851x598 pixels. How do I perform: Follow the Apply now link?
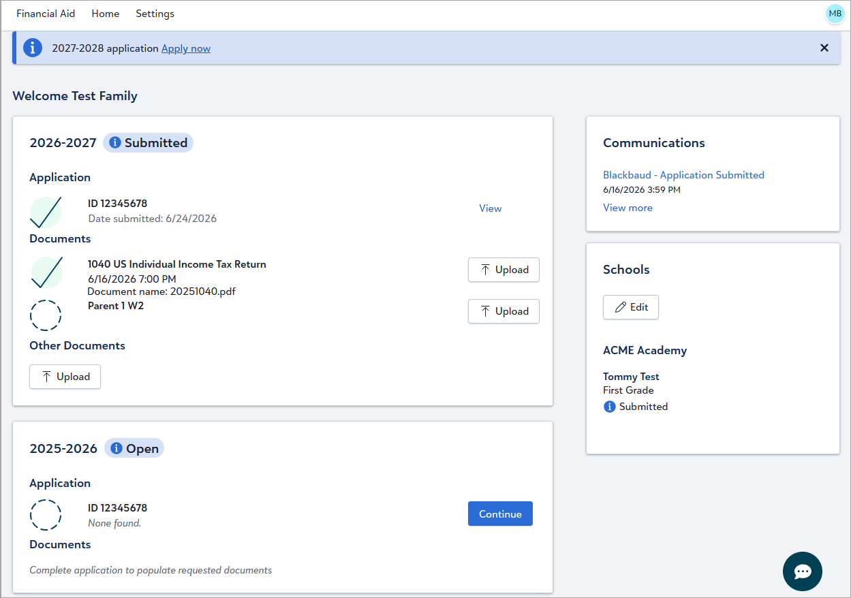[186, 48]
